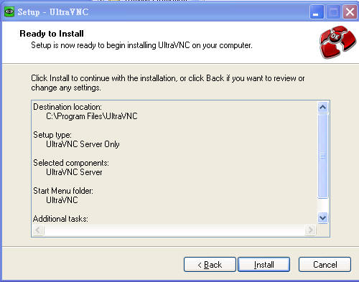This screenshot has width=359, height=282.
Task: Click the vertical scrollbar thumb
Action: 322,156
